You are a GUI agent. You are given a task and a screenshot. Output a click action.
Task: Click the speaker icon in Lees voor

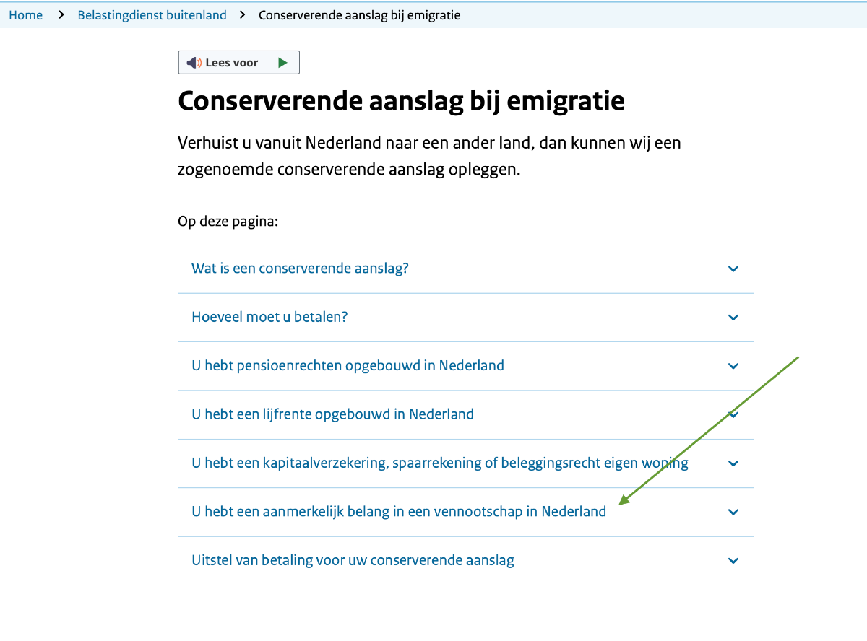pos(194,63)
